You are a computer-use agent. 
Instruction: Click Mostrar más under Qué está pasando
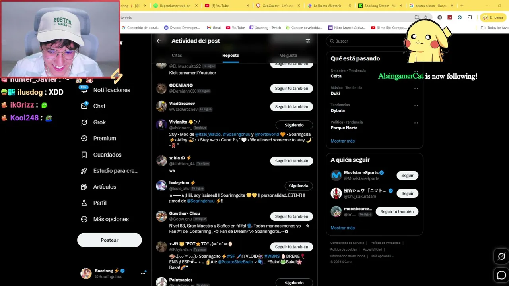pyautogui.click(x=342, y=141)
